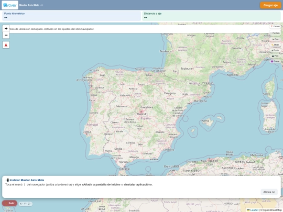This screenshot has width=283, height=212.
Task: Click the Punto kilométrico panel
Action: pos(71,16)
